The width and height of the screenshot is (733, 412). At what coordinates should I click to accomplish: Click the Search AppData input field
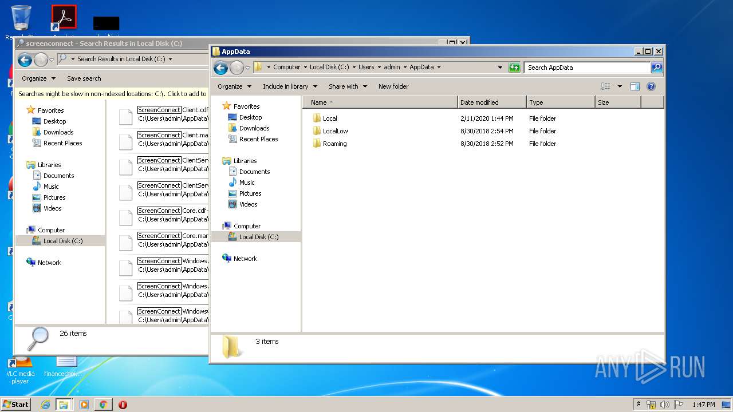587,68
